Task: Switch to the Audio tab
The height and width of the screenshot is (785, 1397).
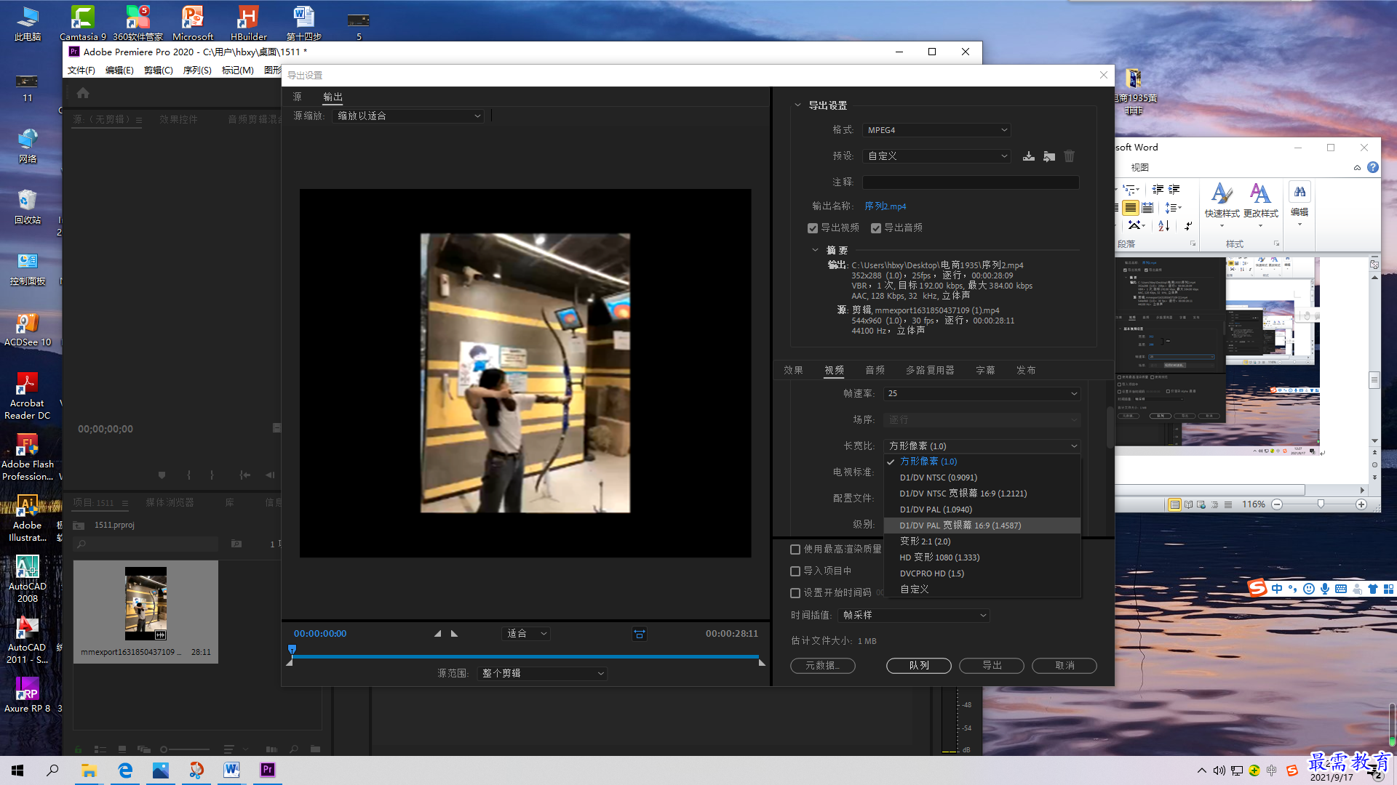Action: coord(875,371)
